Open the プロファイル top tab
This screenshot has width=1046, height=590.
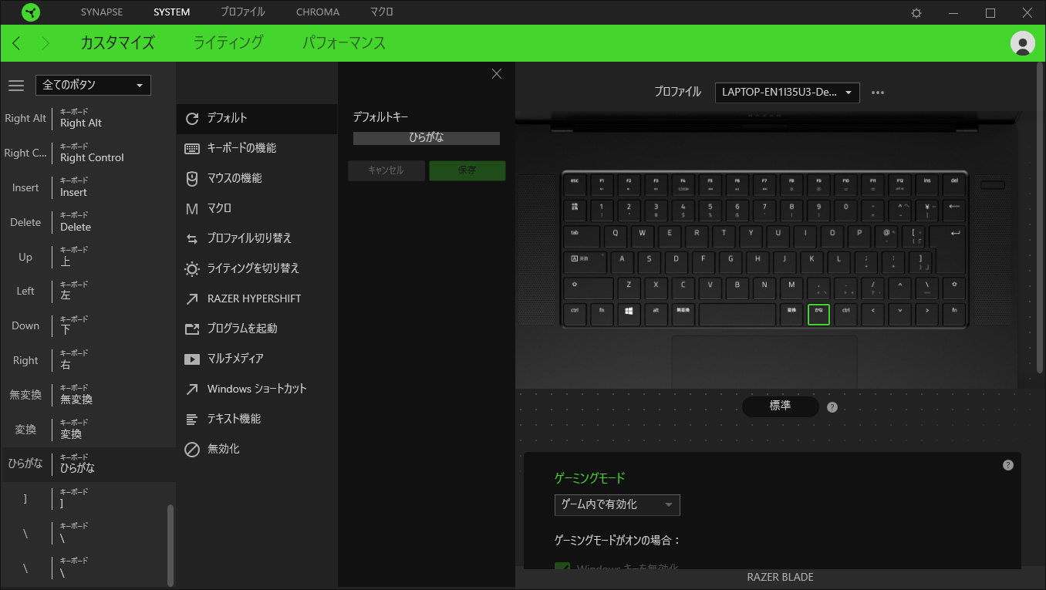pyautogui.click(x=242, y=12)
